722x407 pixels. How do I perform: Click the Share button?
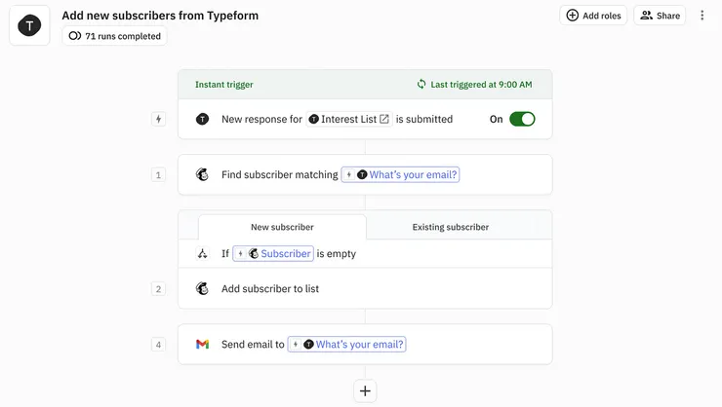point(660,16)
